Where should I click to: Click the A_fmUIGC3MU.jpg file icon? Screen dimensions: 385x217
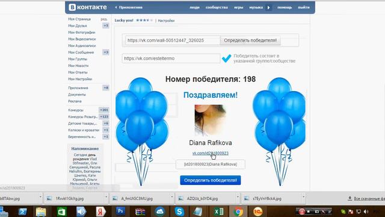click(115, 198)
